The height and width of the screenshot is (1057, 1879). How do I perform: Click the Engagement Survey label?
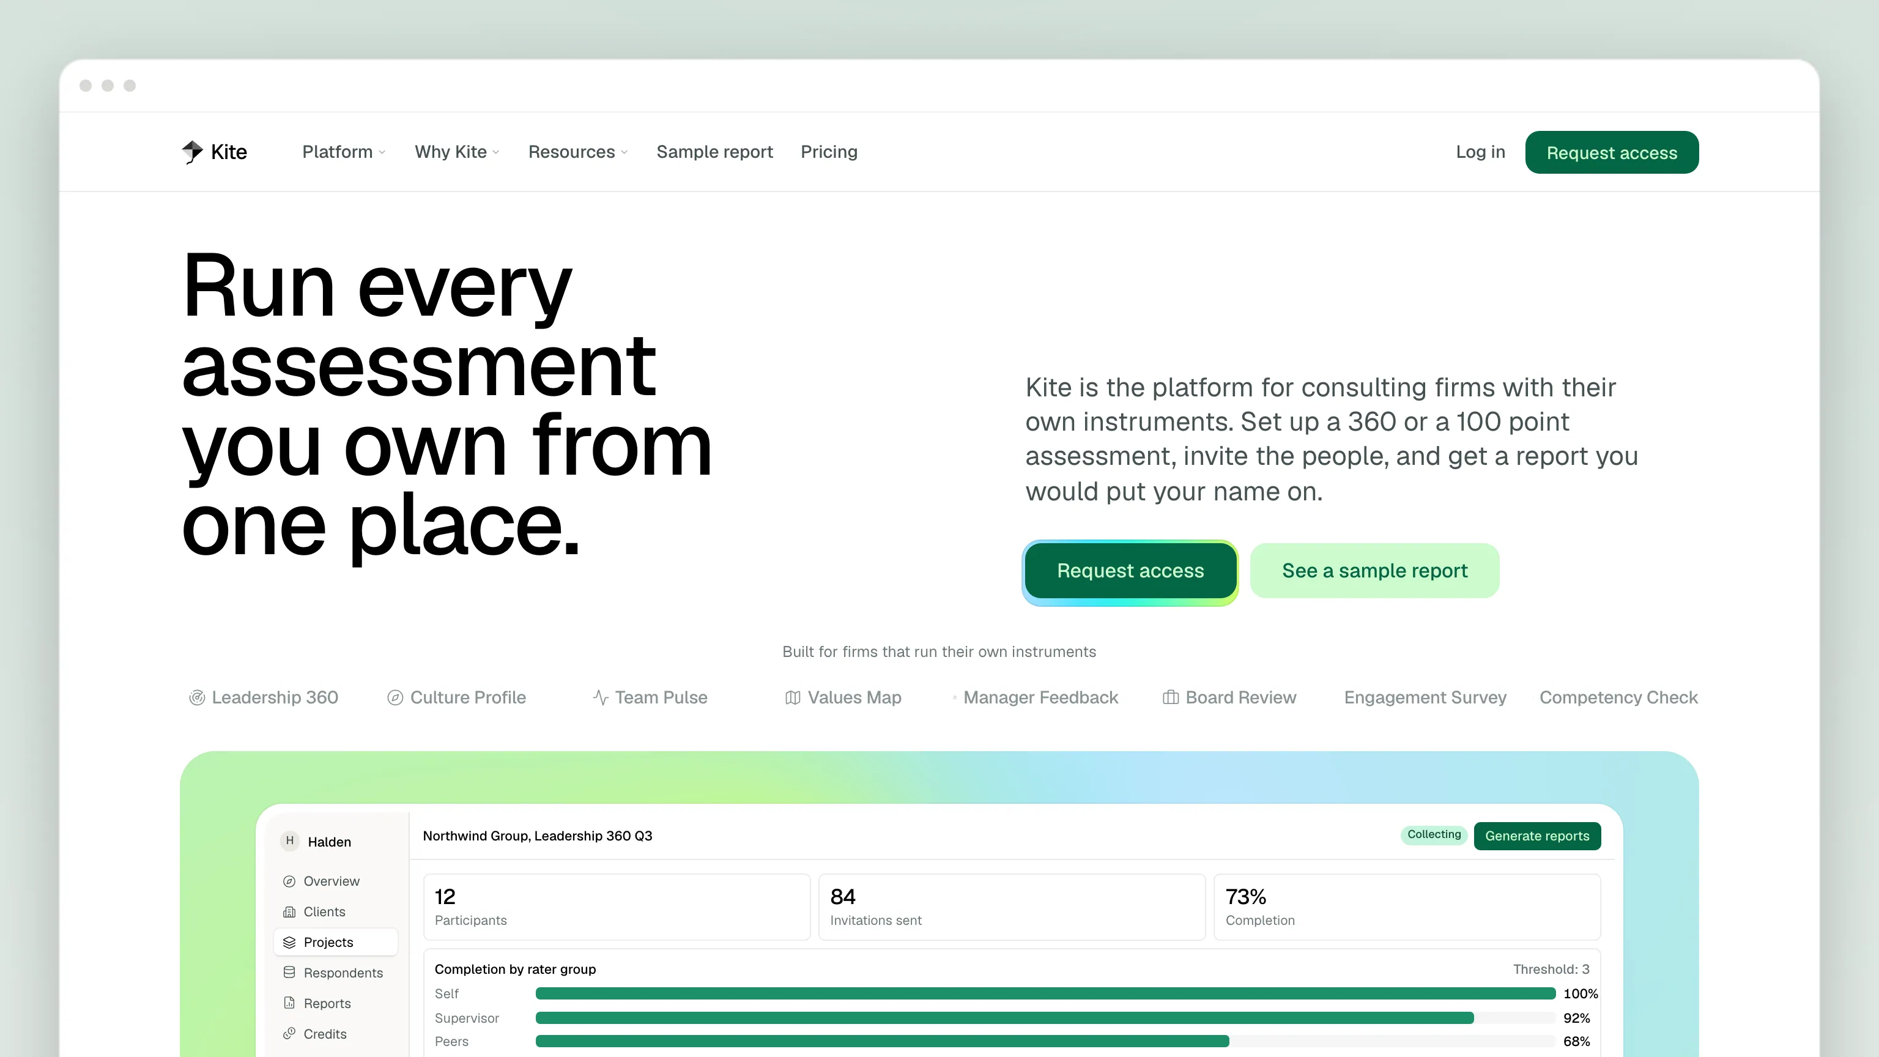click(x=1425, y=697)
